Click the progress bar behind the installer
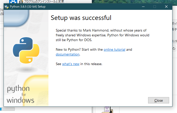The width and height of the screenshot is (177, 113). pos(7,109)
